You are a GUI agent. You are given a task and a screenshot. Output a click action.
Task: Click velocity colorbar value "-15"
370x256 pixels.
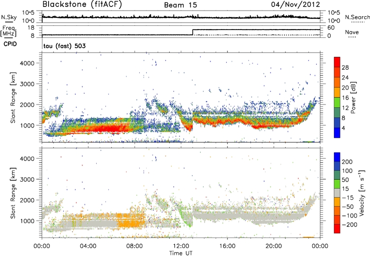pyautogui.click(x=348, y=198)
